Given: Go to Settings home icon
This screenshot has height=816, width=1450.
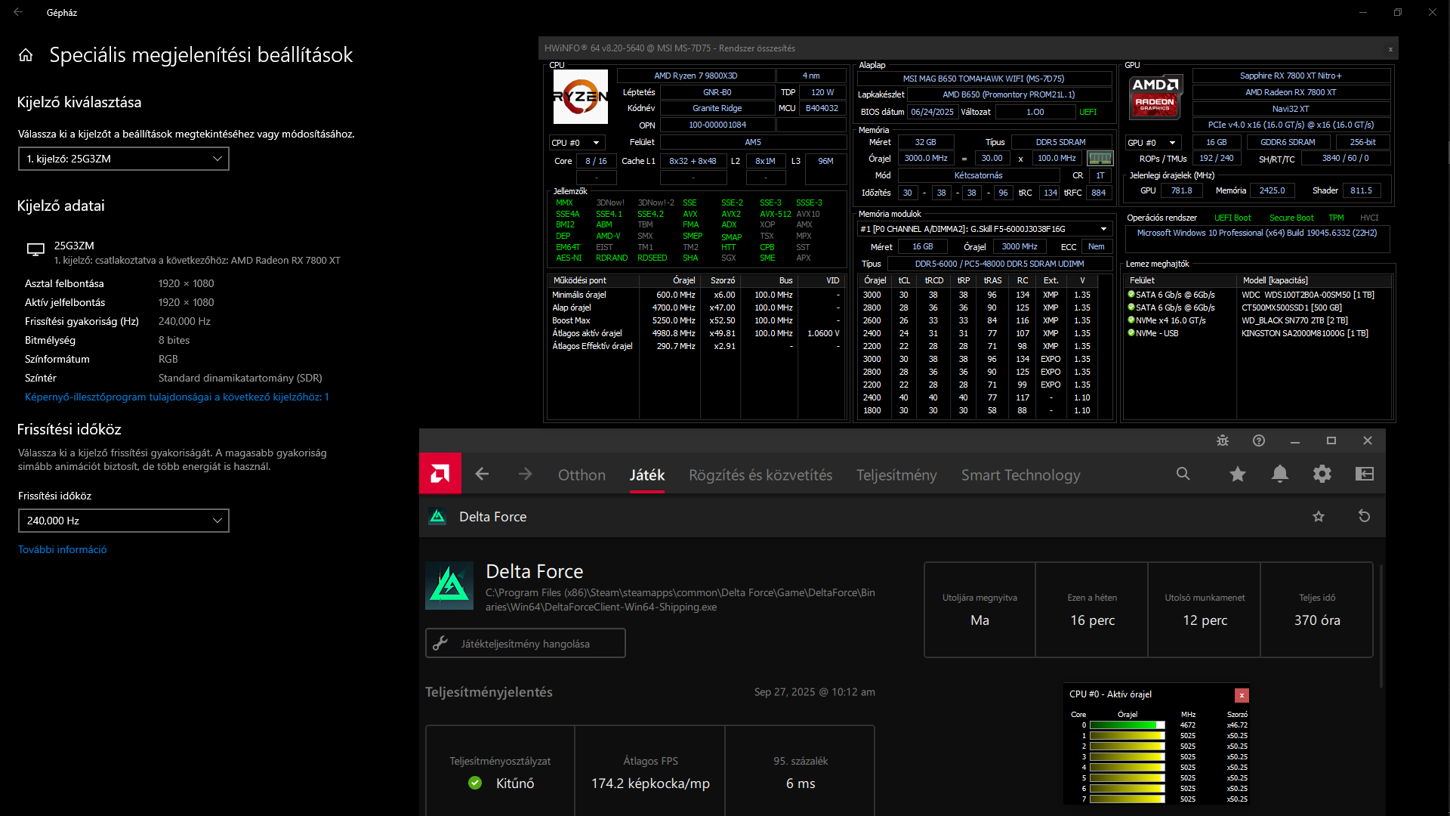Looking at the screenshot, I should (26, 55).
